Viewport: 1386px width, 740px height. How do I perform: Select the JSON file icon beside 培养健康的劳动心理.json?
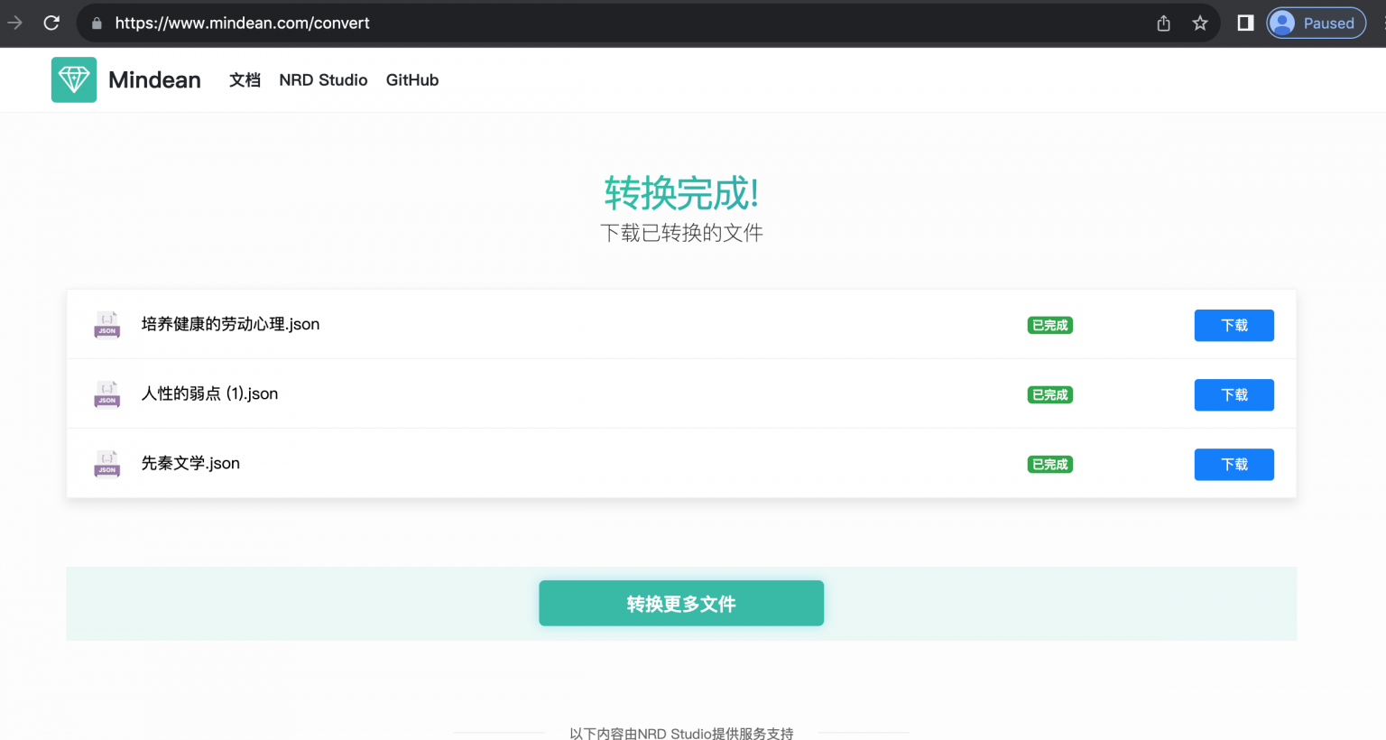(x=106, y=325)
